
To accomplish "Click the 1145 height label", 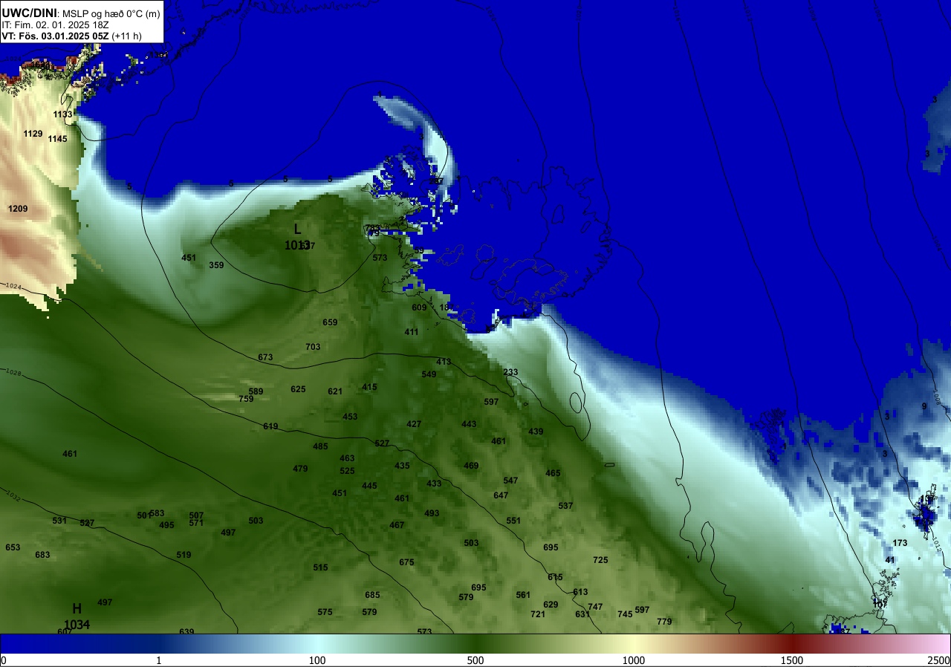I will [x=58, y=139].
